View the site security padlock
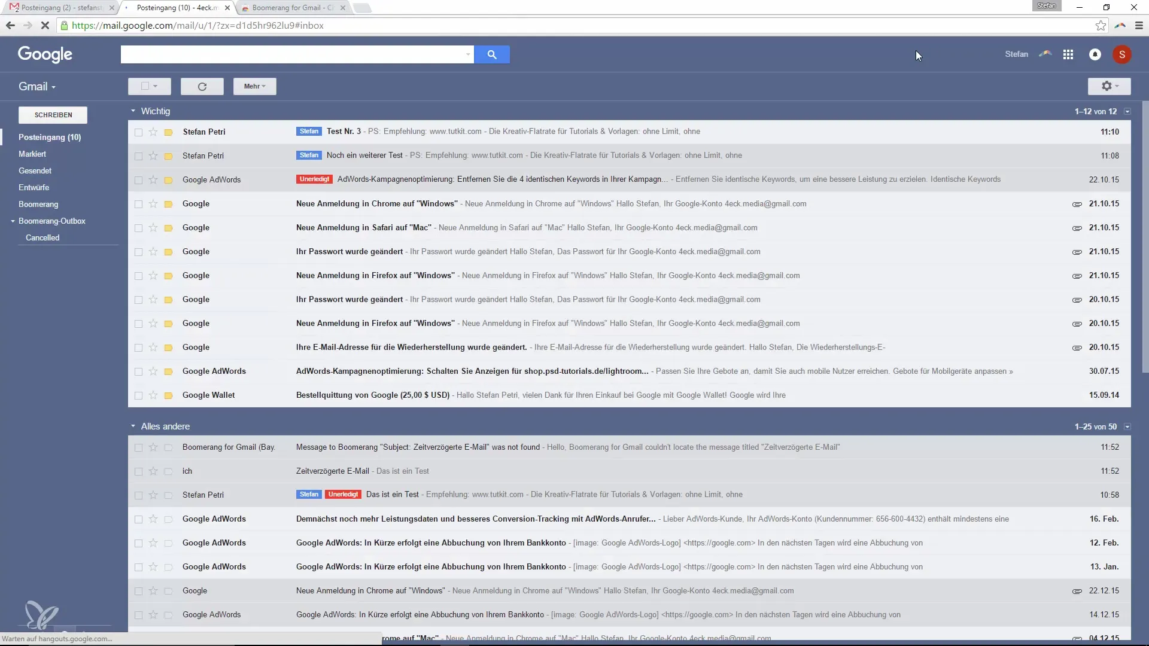The height and width of the screenshot is (646, 1149). tap(64, 26)
